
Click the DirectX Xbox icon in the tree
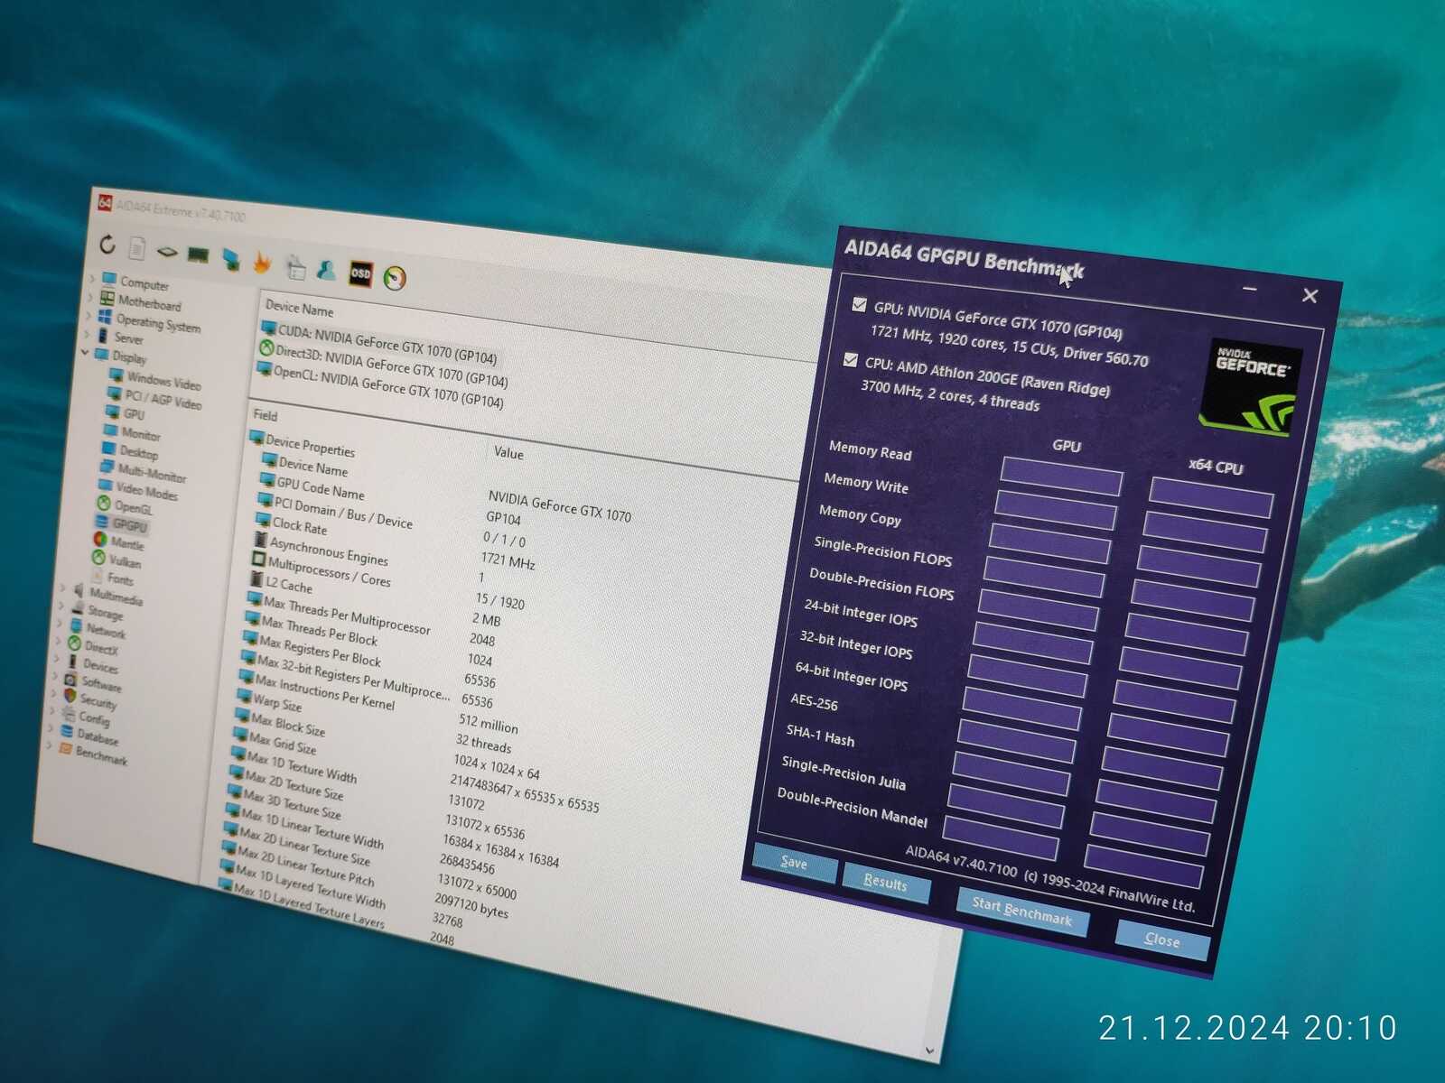coord(74,643)
